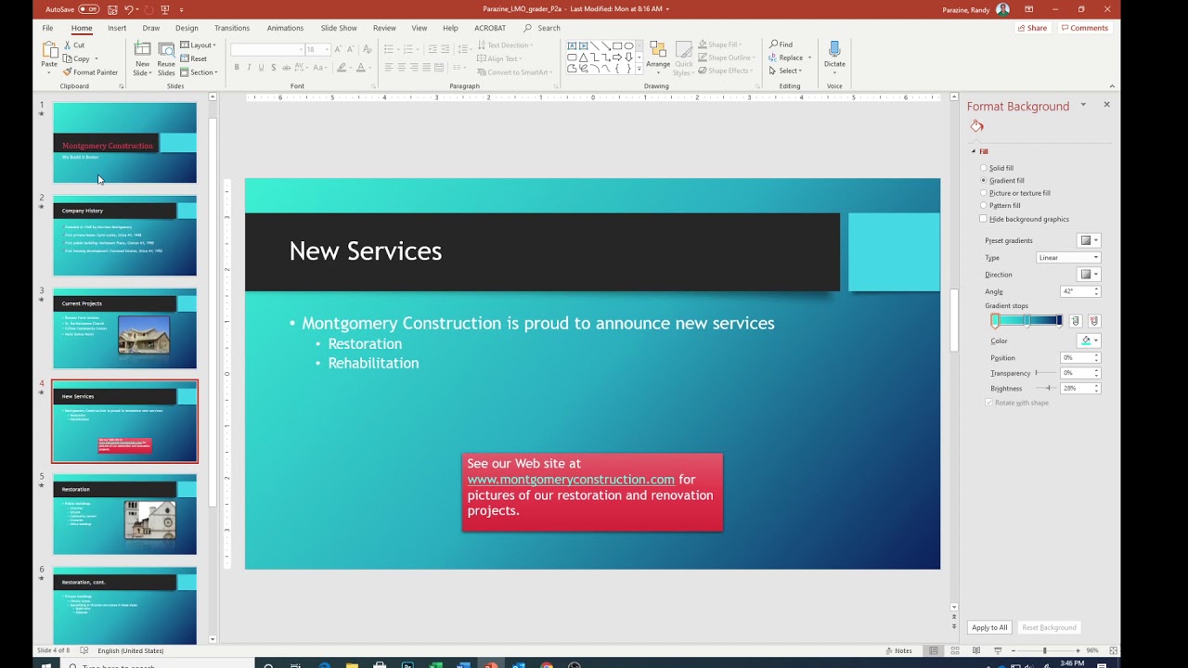Open the Review tab
The image size is (1188, 668).
pyautogui.click(x=384, y=28)
